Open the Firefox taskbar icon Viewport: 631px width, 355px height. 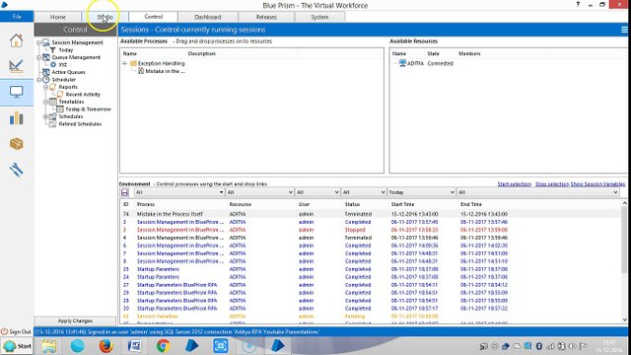(105, 346)
